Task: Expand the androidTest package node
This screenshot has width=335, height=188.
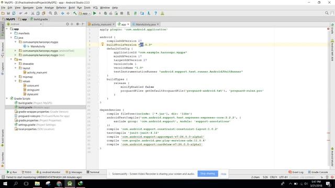Action: point(16,51)
